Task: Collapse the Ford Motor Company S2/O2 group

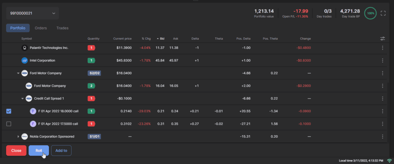Action: 18,73
